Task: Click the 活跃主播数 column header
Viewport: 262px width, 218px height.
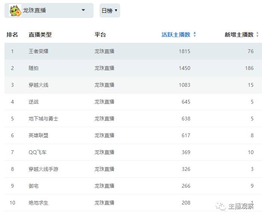Action: (176, 35)
